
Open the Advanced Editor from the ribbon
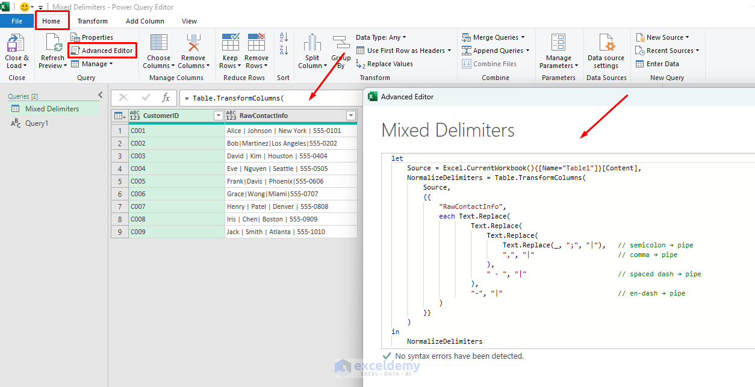[102, 51]
